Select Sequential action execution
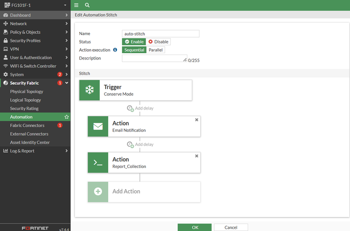 pyautogui.click(x=134, y=50)
